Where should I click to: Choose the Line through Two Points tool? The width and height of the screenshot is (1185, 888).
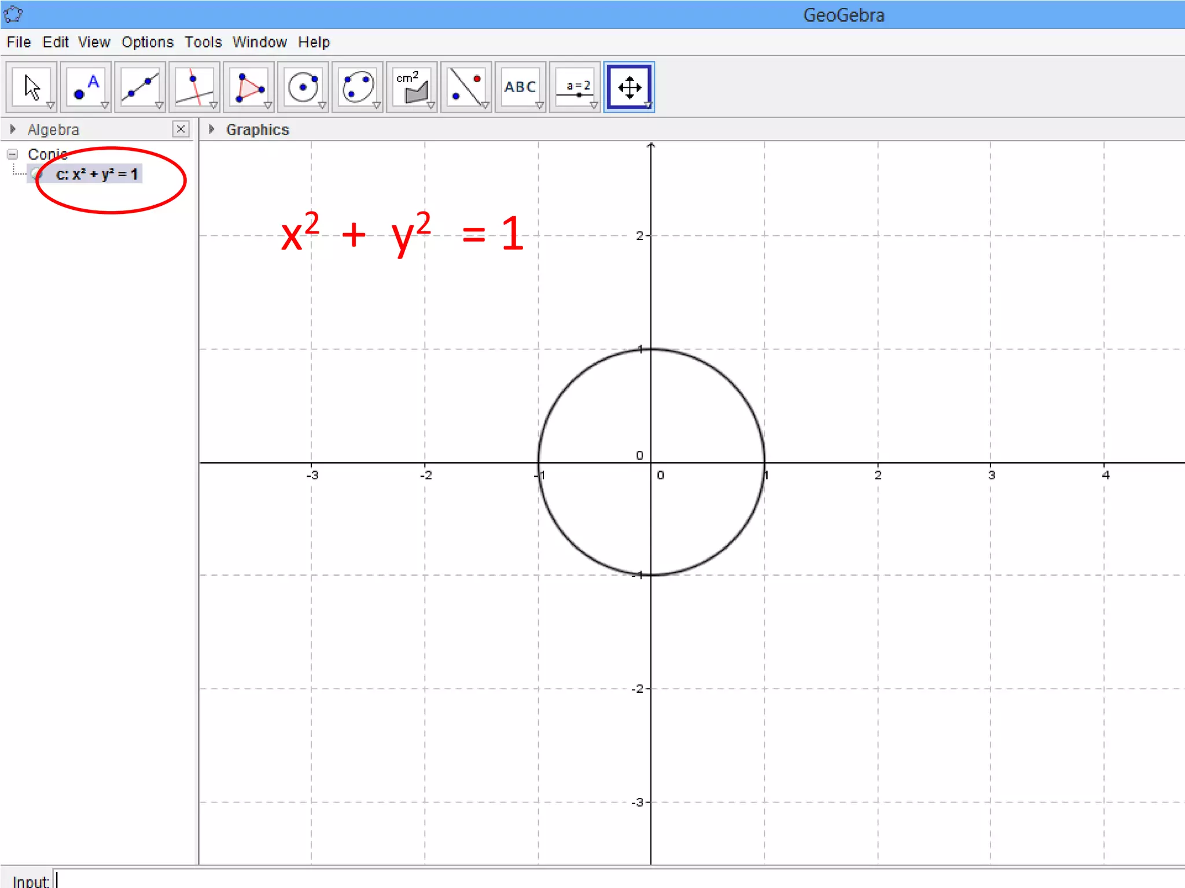[x=140, y=87]
